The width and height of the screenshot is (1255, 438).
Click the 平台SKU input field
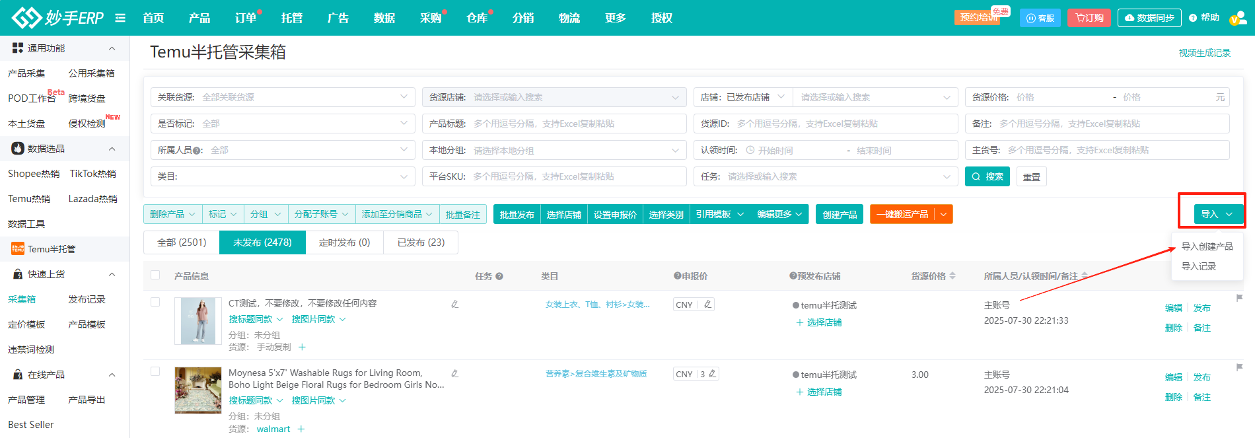pos(554,176)
